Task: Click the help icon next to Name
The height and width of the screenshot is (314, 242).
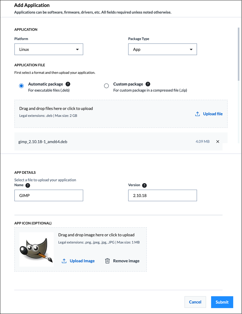Action: point(28,185)
